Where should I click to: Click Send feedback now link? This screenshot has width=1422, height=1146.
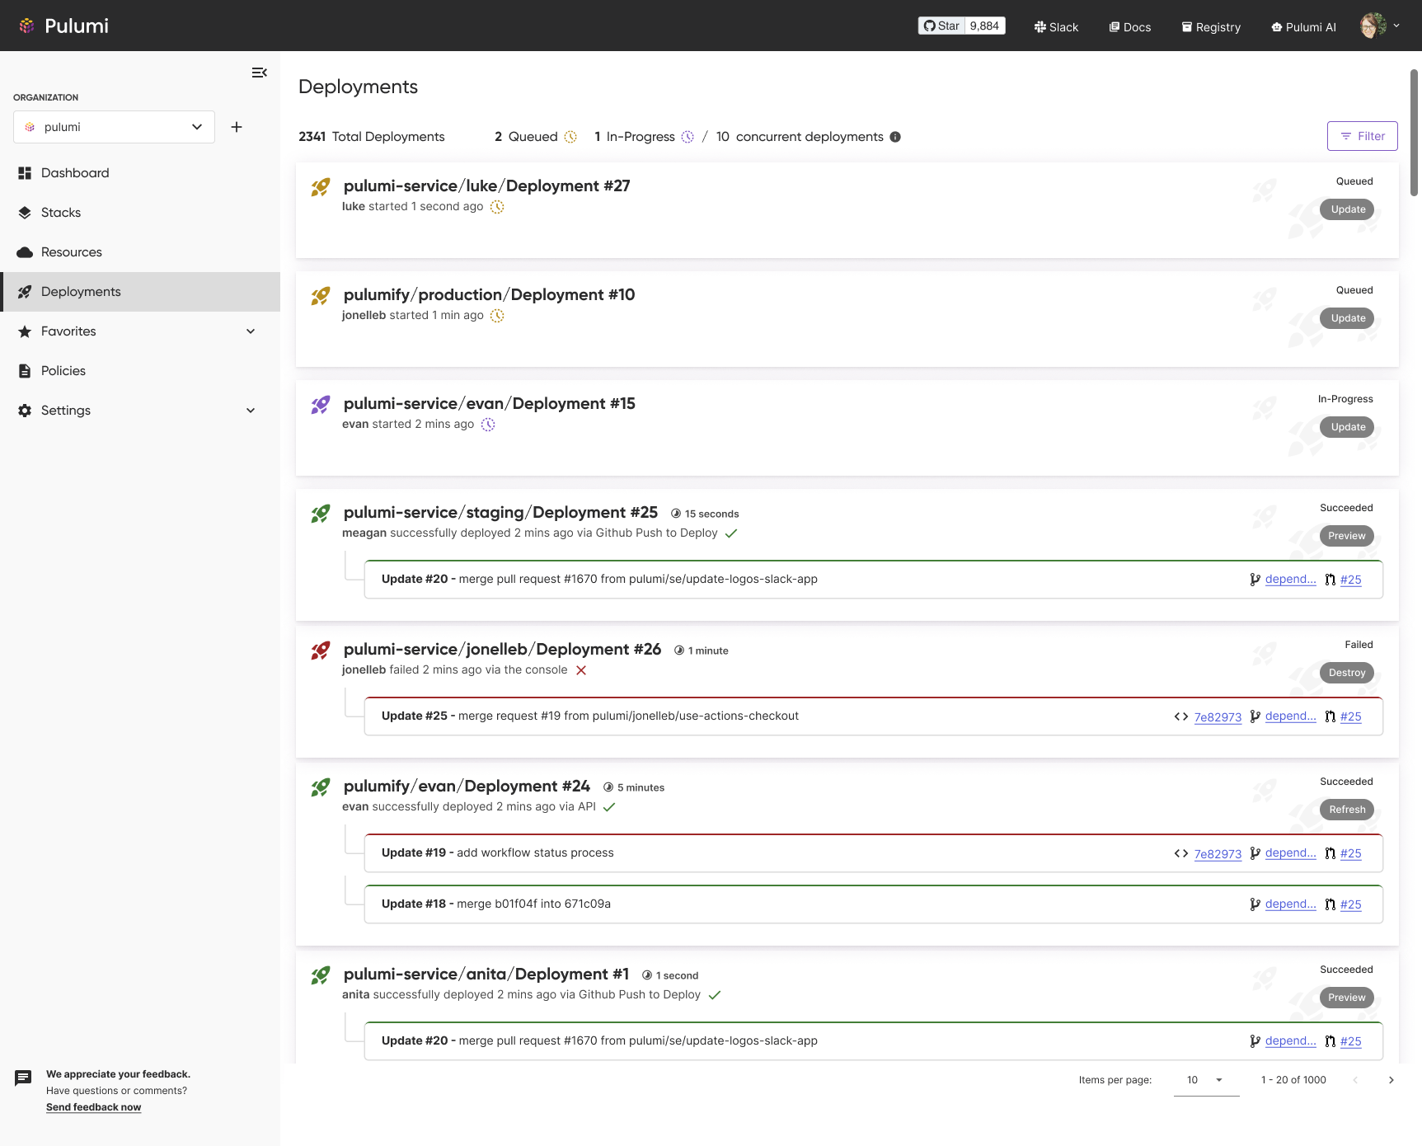click(x=93, y=1107)
